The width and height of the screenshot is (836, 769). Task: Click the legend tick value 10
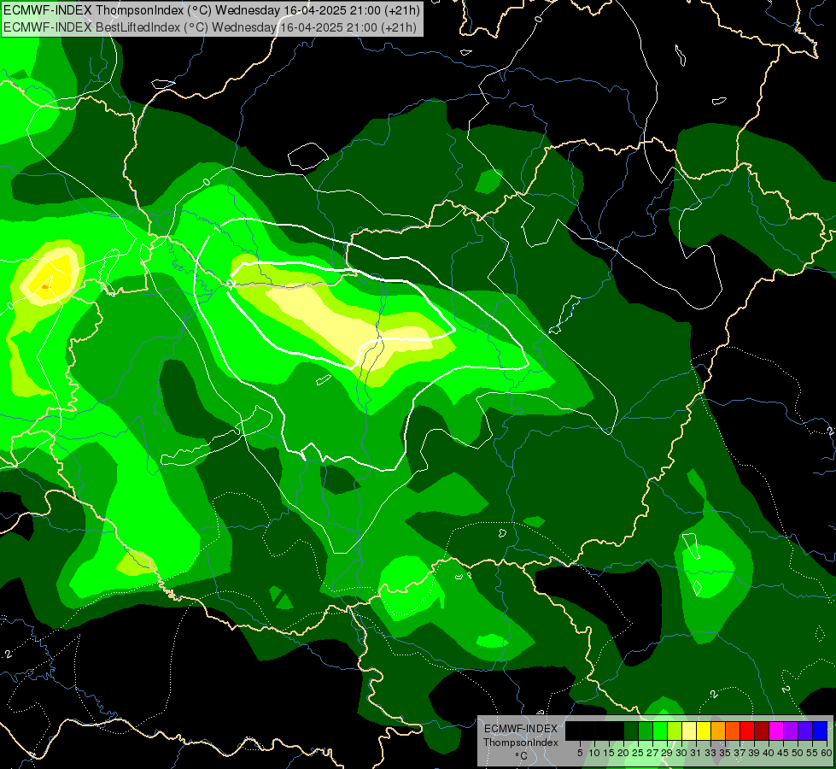(594, 753)
